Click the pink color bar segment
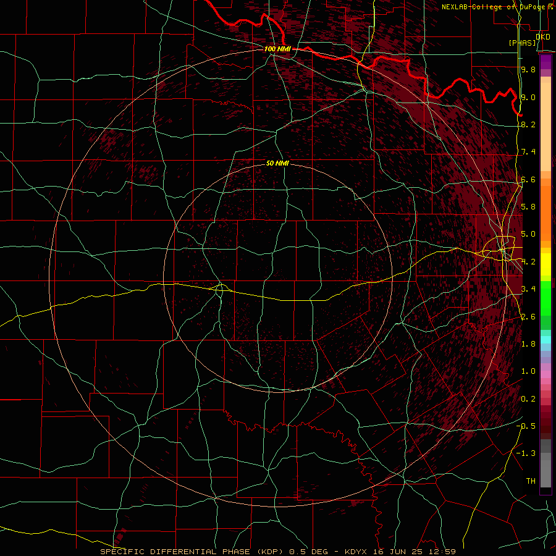Screen dimensions: 556x556 coord(545,374)
